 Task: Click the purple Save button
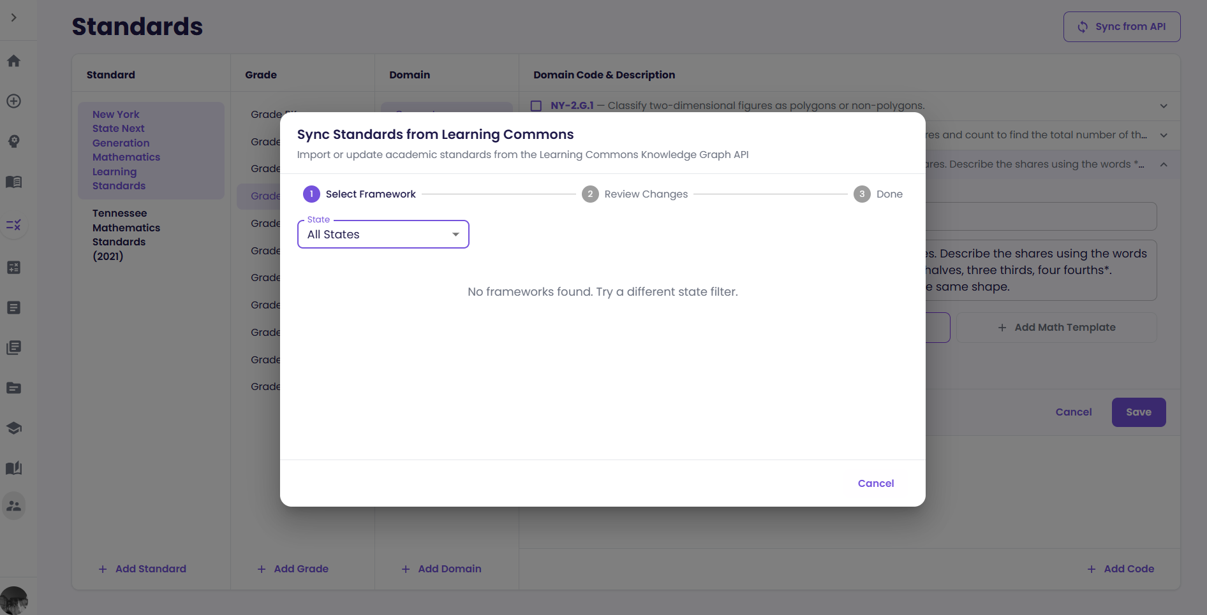click(1139, 412)
